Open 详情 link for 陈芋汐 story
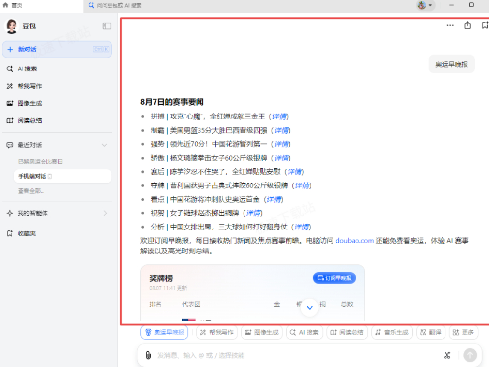This screenshot has height=367, width=489. (294, 172)
